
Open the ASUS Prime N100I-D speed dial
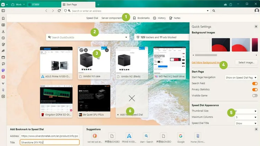[x=56, y=63]
